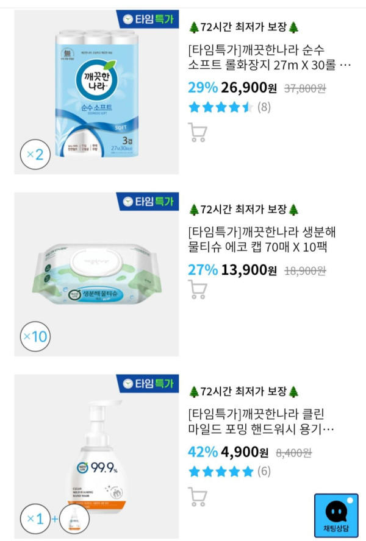The image size is (366, 541).
Task: Open wet wipes product image
Action: point(96,274)
